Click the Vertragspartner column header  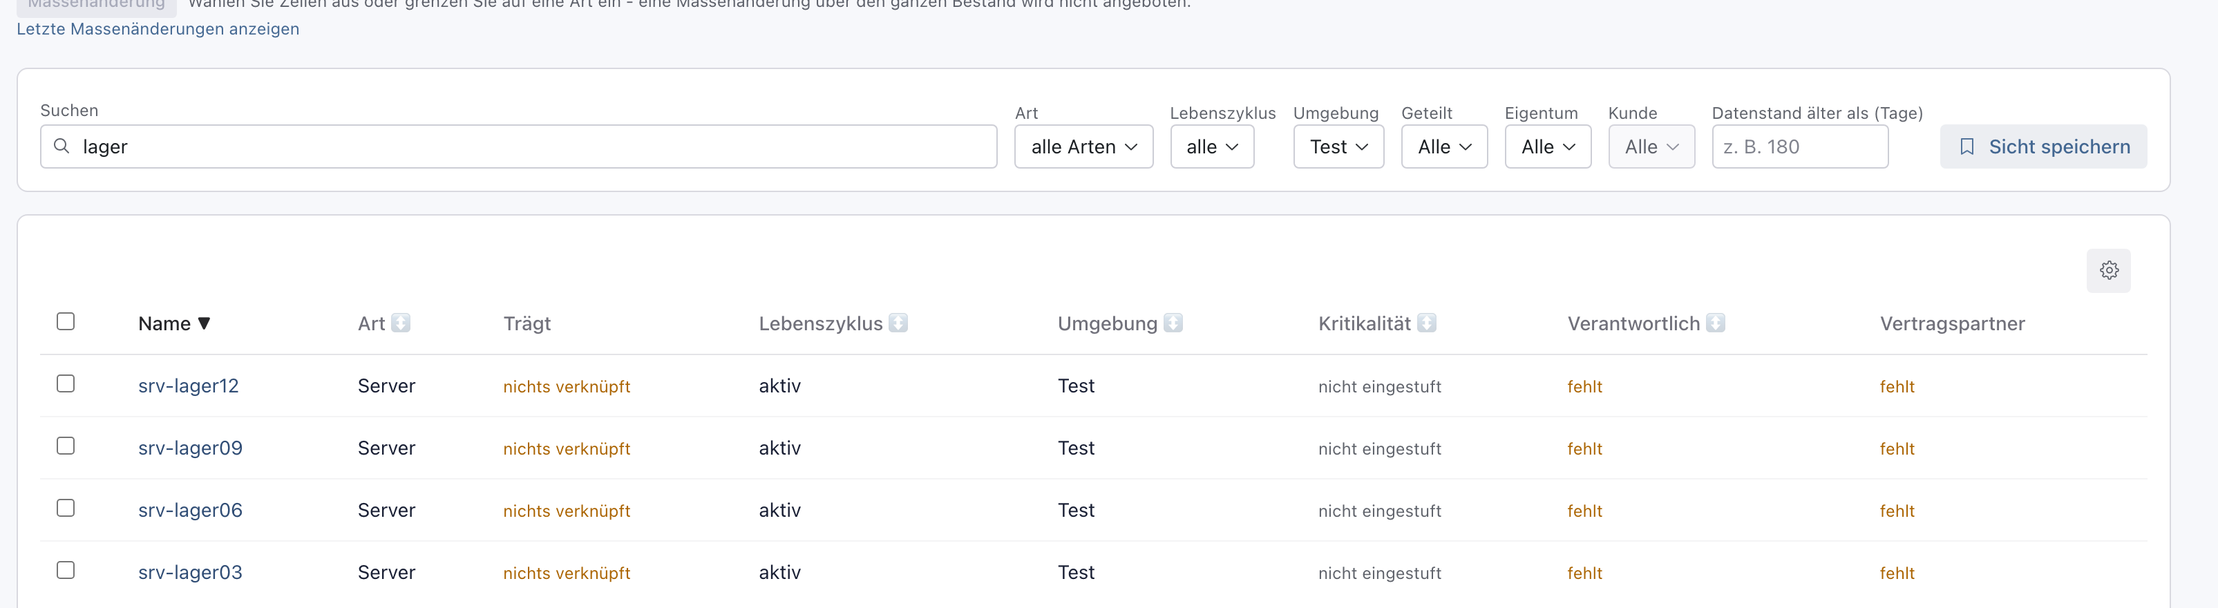tap(1952, 324)
